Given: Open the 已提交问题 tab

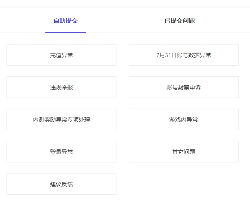Looking at the screenshot, I should tap(180, 21).
